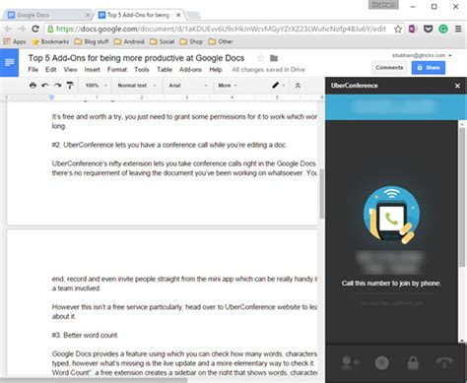Viewport: 467px width, 383px height.
Task: Open the Table menu
Action: (x=165, y=70)
